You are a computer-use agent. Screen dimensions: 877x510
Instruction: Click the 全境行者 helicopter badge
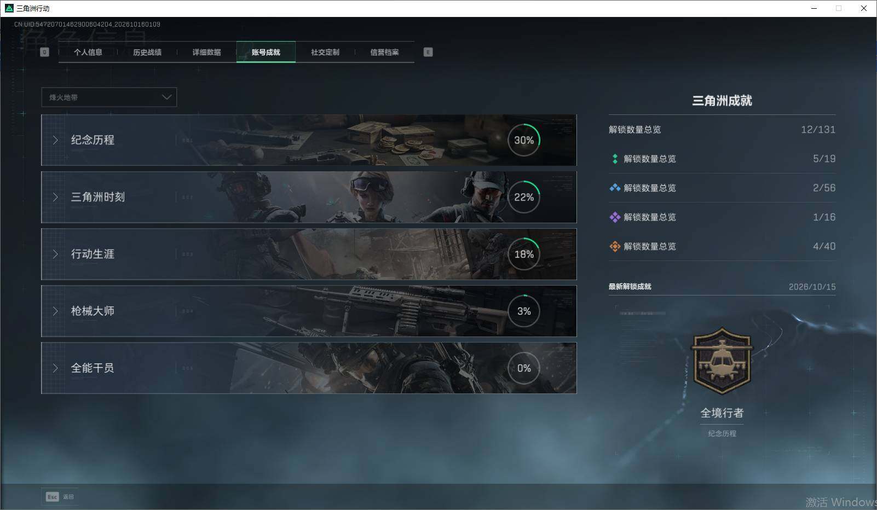(722, 361)
